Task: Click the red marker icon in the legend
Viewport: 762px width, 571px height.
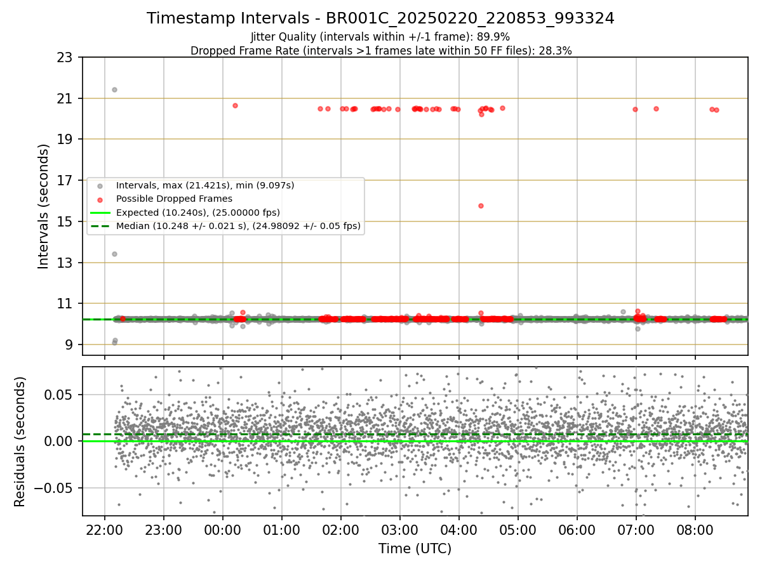Action: (x=100, y=200)
